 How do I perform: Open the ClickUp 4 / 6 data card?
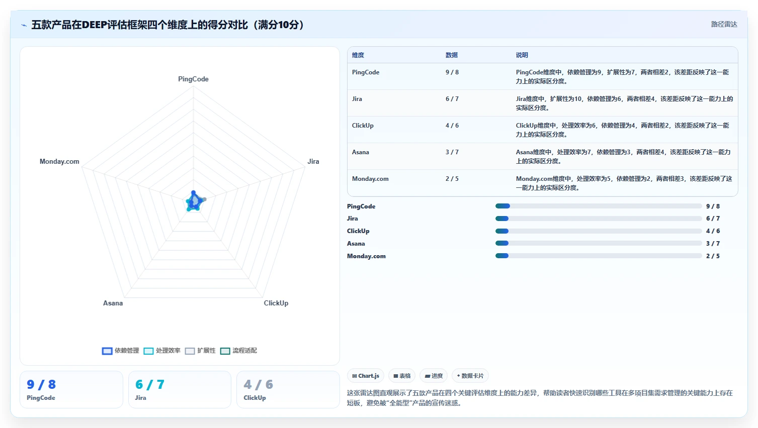point(288,390)
